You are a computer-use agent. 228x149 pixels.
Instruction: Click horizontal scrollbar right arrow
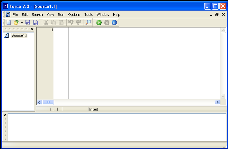point(217,102)
